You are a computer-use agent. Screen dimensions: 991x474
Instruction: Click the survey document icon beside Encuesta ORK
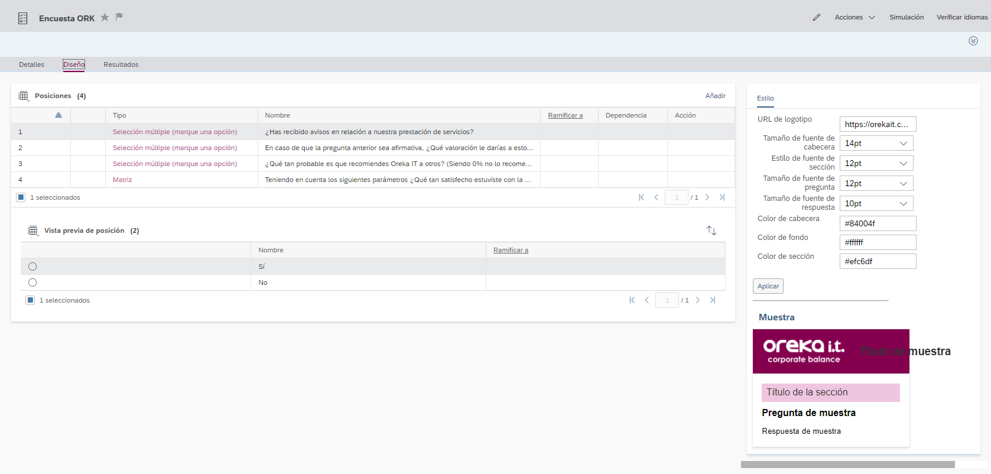[x=23, y=18]
